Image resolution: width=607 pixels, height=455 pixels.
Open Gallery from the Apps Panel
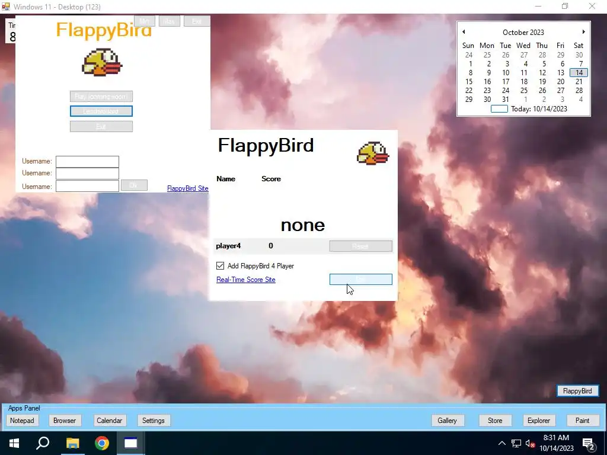(447, 421)
